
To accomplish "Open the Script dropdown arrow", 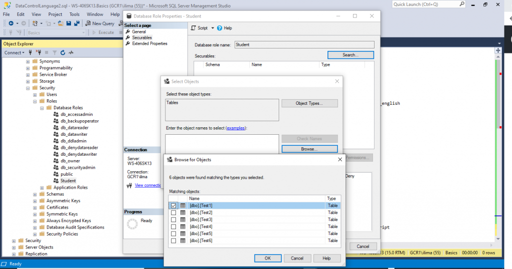I will pos(212,28).
